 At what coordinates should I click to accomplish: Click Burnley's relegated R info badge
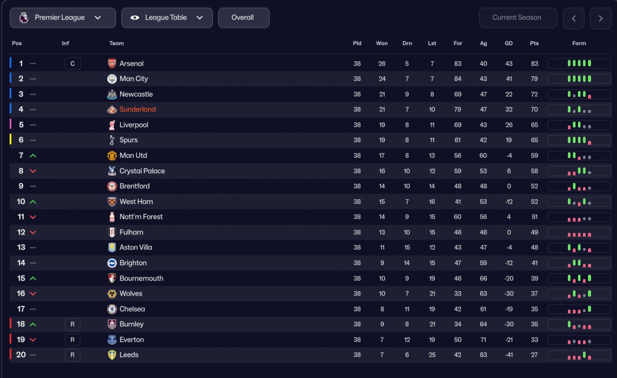click(x=72, y=324)
